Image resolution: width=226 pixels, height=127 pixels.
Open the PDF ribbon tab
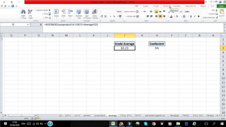coord(136,6)
